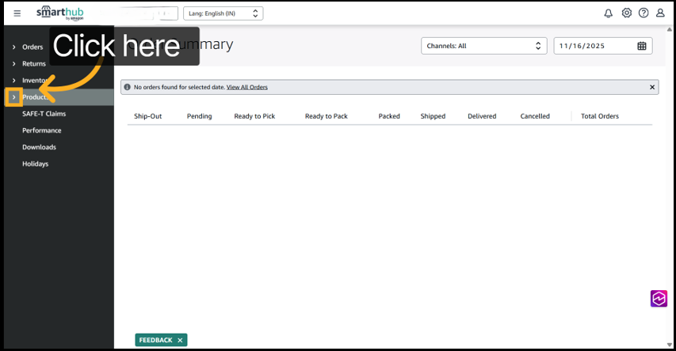
Task: Open the purple chat widget icon
Action: (x=659, y=298)
